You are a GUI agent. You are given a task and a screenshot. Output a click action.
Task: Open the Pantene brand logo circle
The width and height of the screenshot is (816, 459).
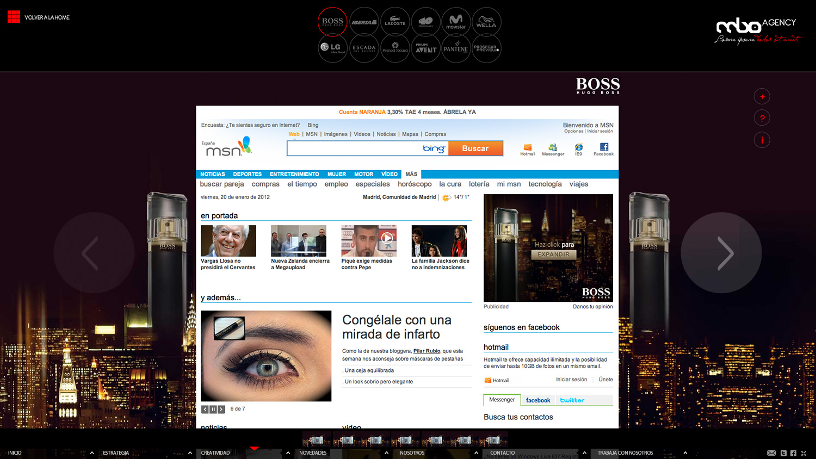coord(456,48)
